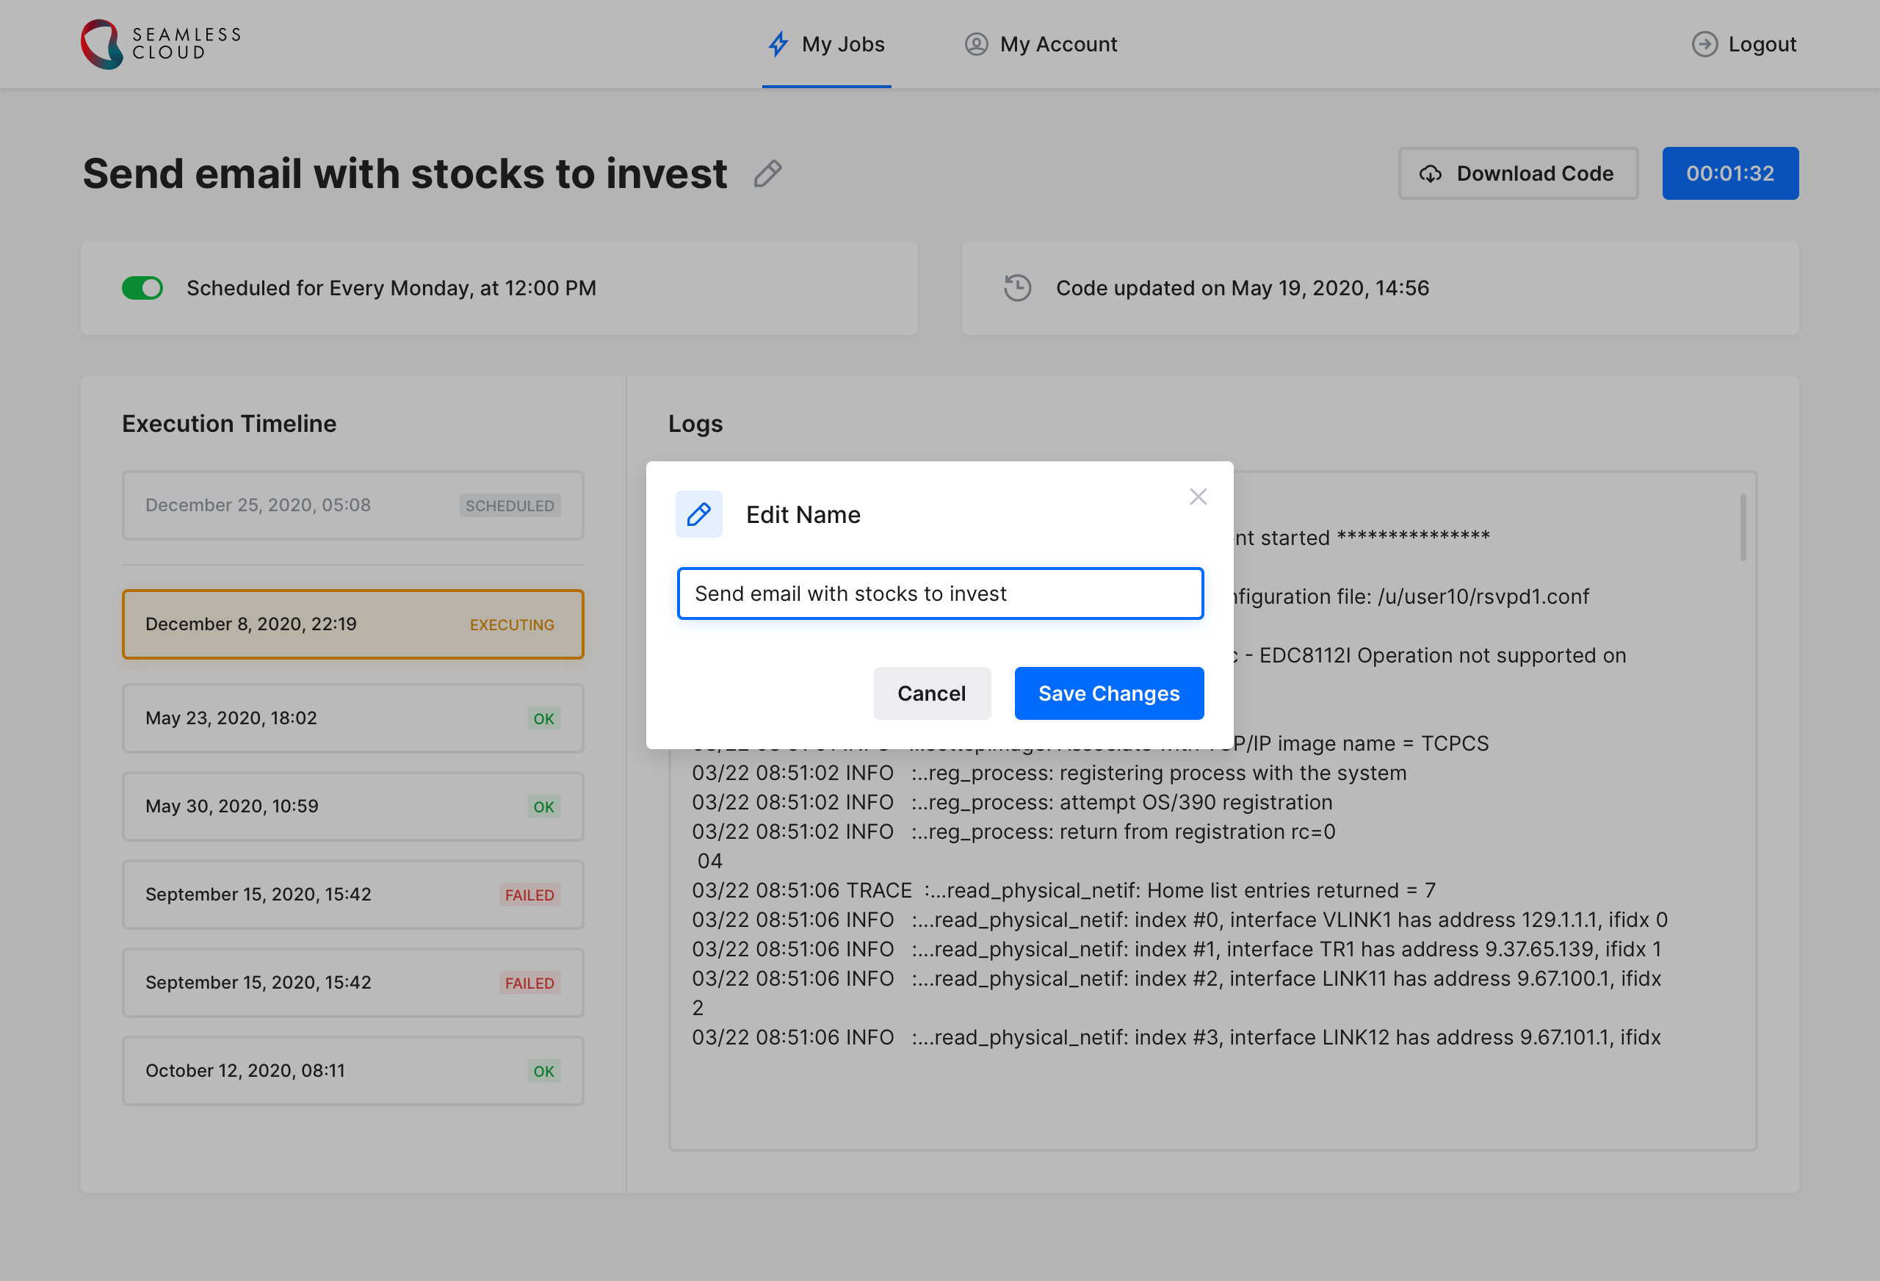The height and width of the screenshot is (1281, 1880).
Task: Click the blue pencil icon in dialog
Action: [698, 514]
